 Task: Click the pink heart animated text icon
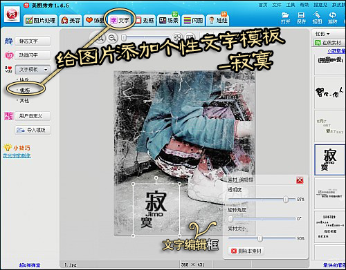tap(9, 55)
